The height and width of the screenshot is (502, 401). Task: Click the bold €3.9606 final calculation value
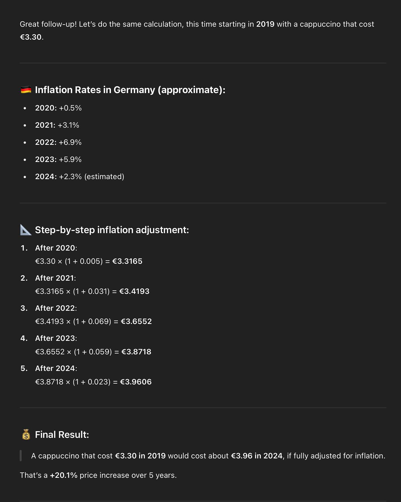136,382
